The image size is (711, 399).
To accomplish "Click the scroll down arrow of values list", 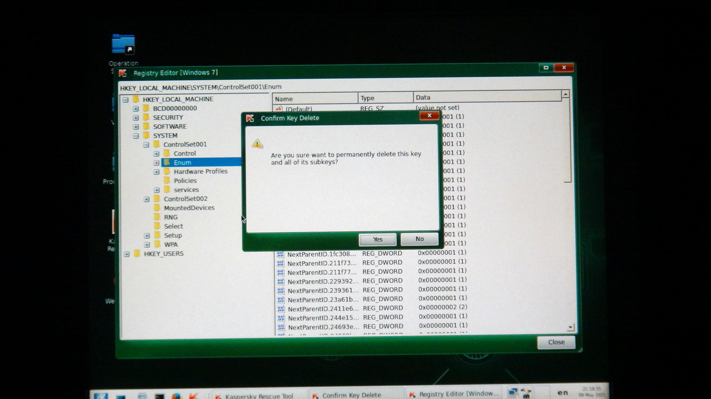I will tap(570, 327).
